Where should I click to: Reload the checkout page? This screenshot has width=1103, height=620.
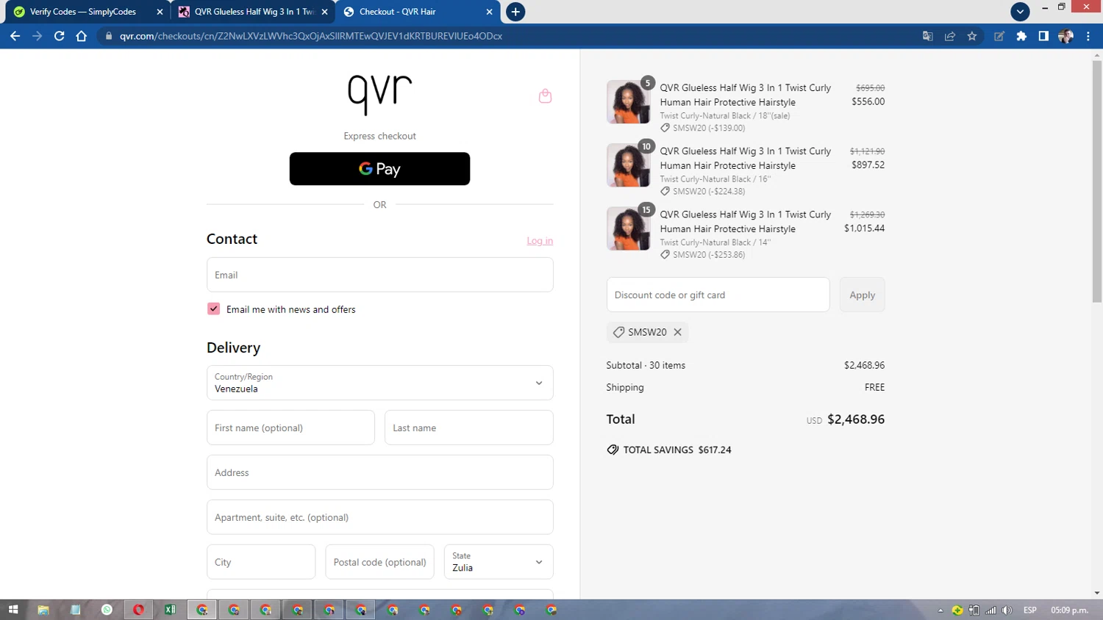pos(60,36)
